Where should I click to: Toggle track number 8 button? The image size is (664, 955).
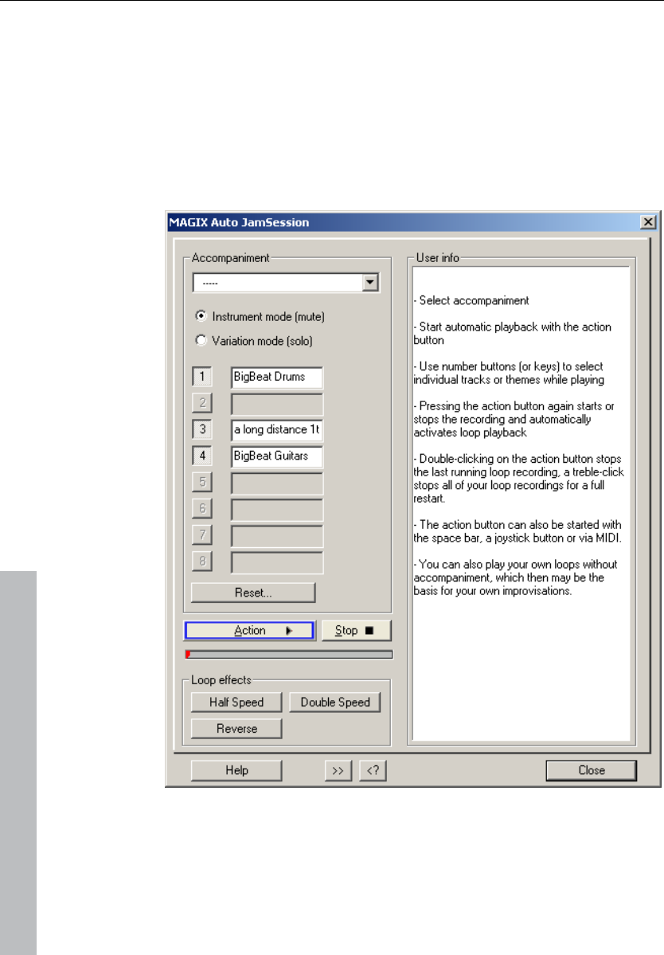[x=202, y=561]
